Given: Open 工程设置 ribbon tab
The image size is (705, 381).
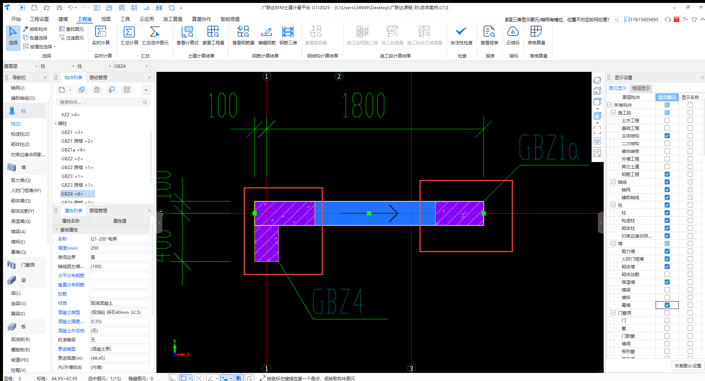Looking at the screenshot, I should 39,19.
